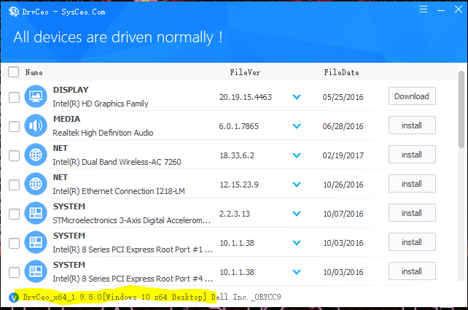Click the FileDate column header
This screenshot has width=468, height=310.
(x=341, y=72)
